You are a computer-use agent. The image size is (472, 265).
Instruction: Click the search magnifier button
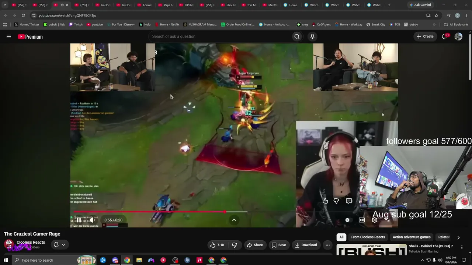click(x=297, y=36)
